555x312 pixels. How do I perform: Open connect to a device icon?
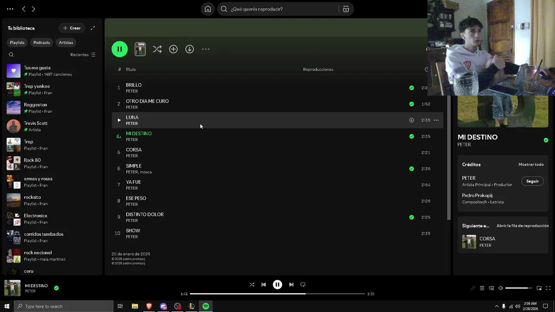coord(491,288)
